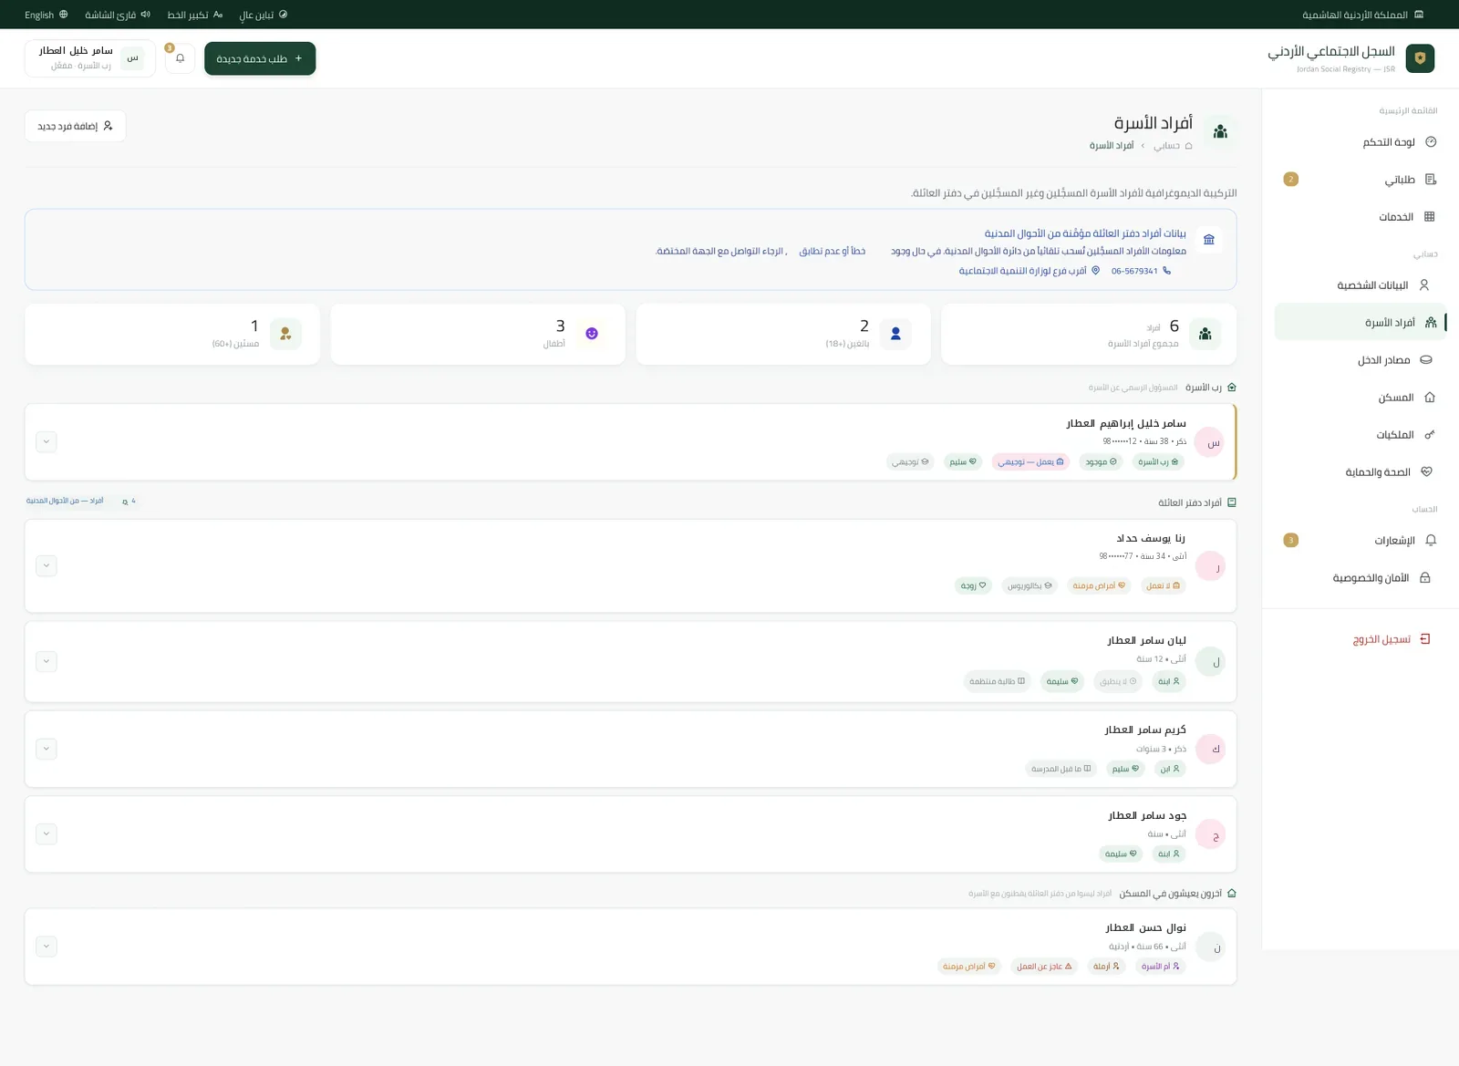Click the أرملة tag on Nawal's card
The height and width of the screenshot is (1066, 1459).
click(1107, 967)
